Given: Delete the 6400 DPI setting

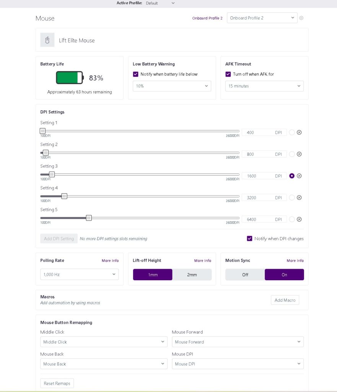Looking at the screenshot, I should [x=299, y=219].
